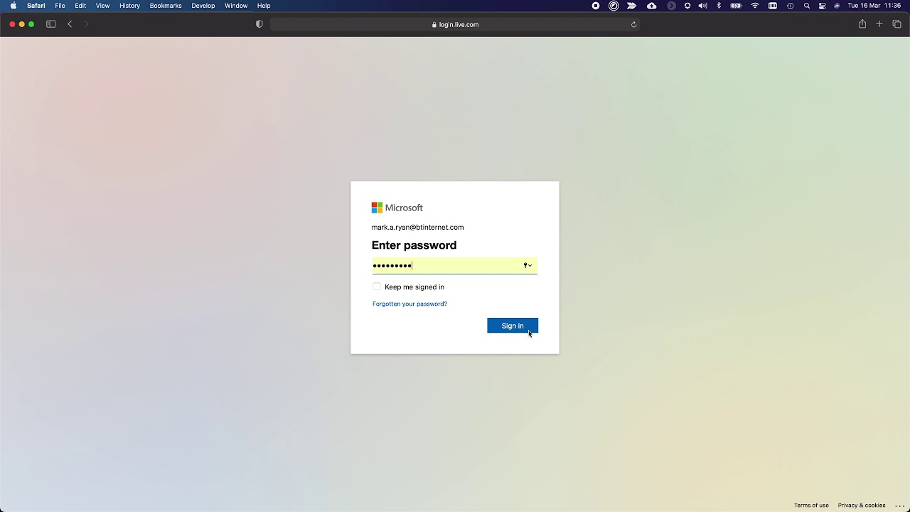Open Siri from the menu bar
Screen dimensions: 910x512
[x=837, y=6]
